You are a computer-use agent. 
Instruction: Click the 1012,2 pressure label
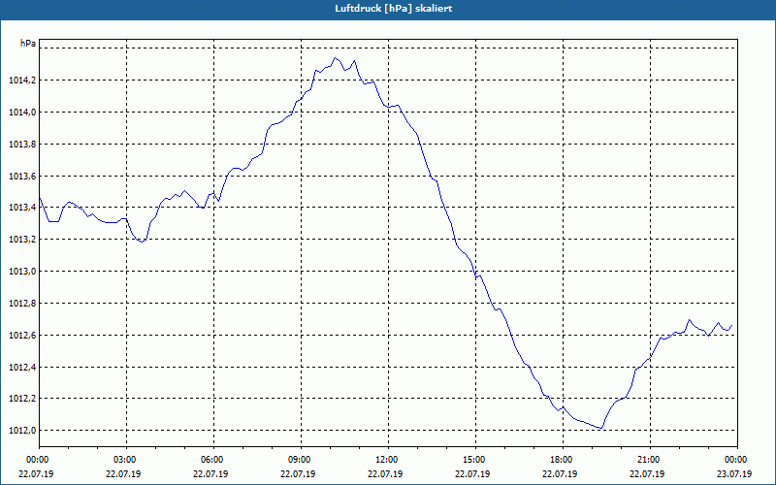[x=22, y=399]
